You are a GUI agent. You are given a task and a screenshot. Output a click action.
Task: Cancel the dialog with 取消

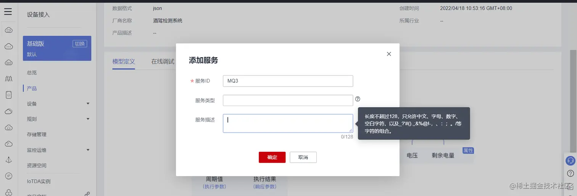click(x=303, y=157)
